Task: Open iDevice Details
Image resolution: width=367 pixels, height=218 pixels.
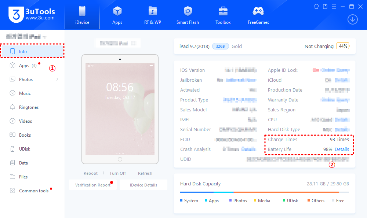Action: tap(143, 185)
